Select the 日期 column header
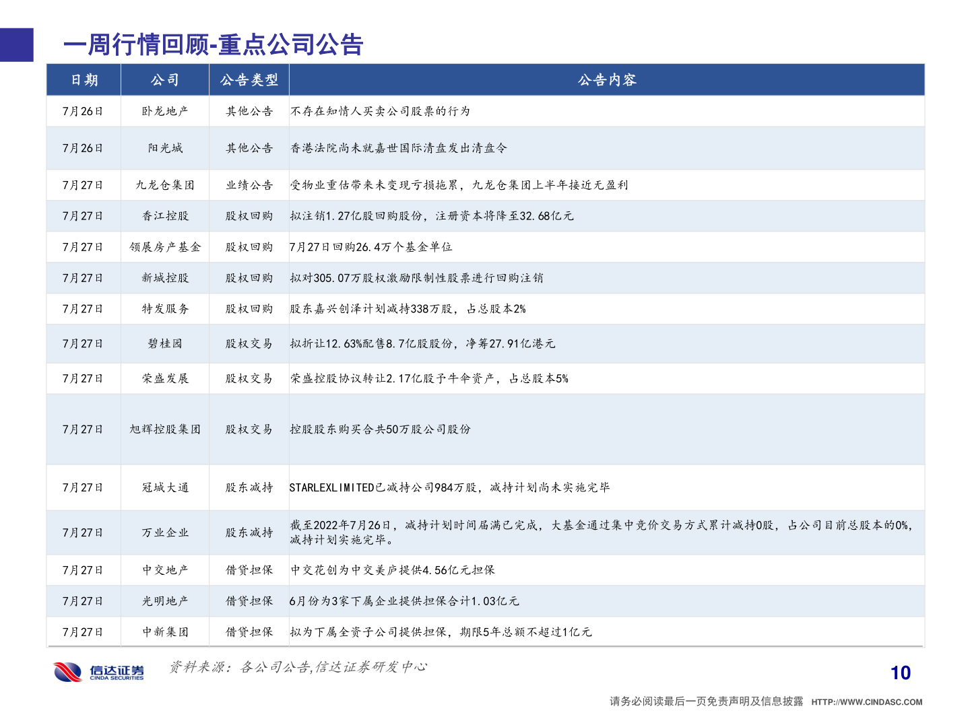Image resolution: width=970 pixels, height=727 pixels. point(84,79)
